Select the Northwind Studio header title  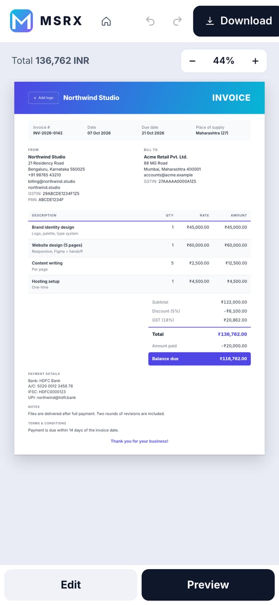[91, 98]
